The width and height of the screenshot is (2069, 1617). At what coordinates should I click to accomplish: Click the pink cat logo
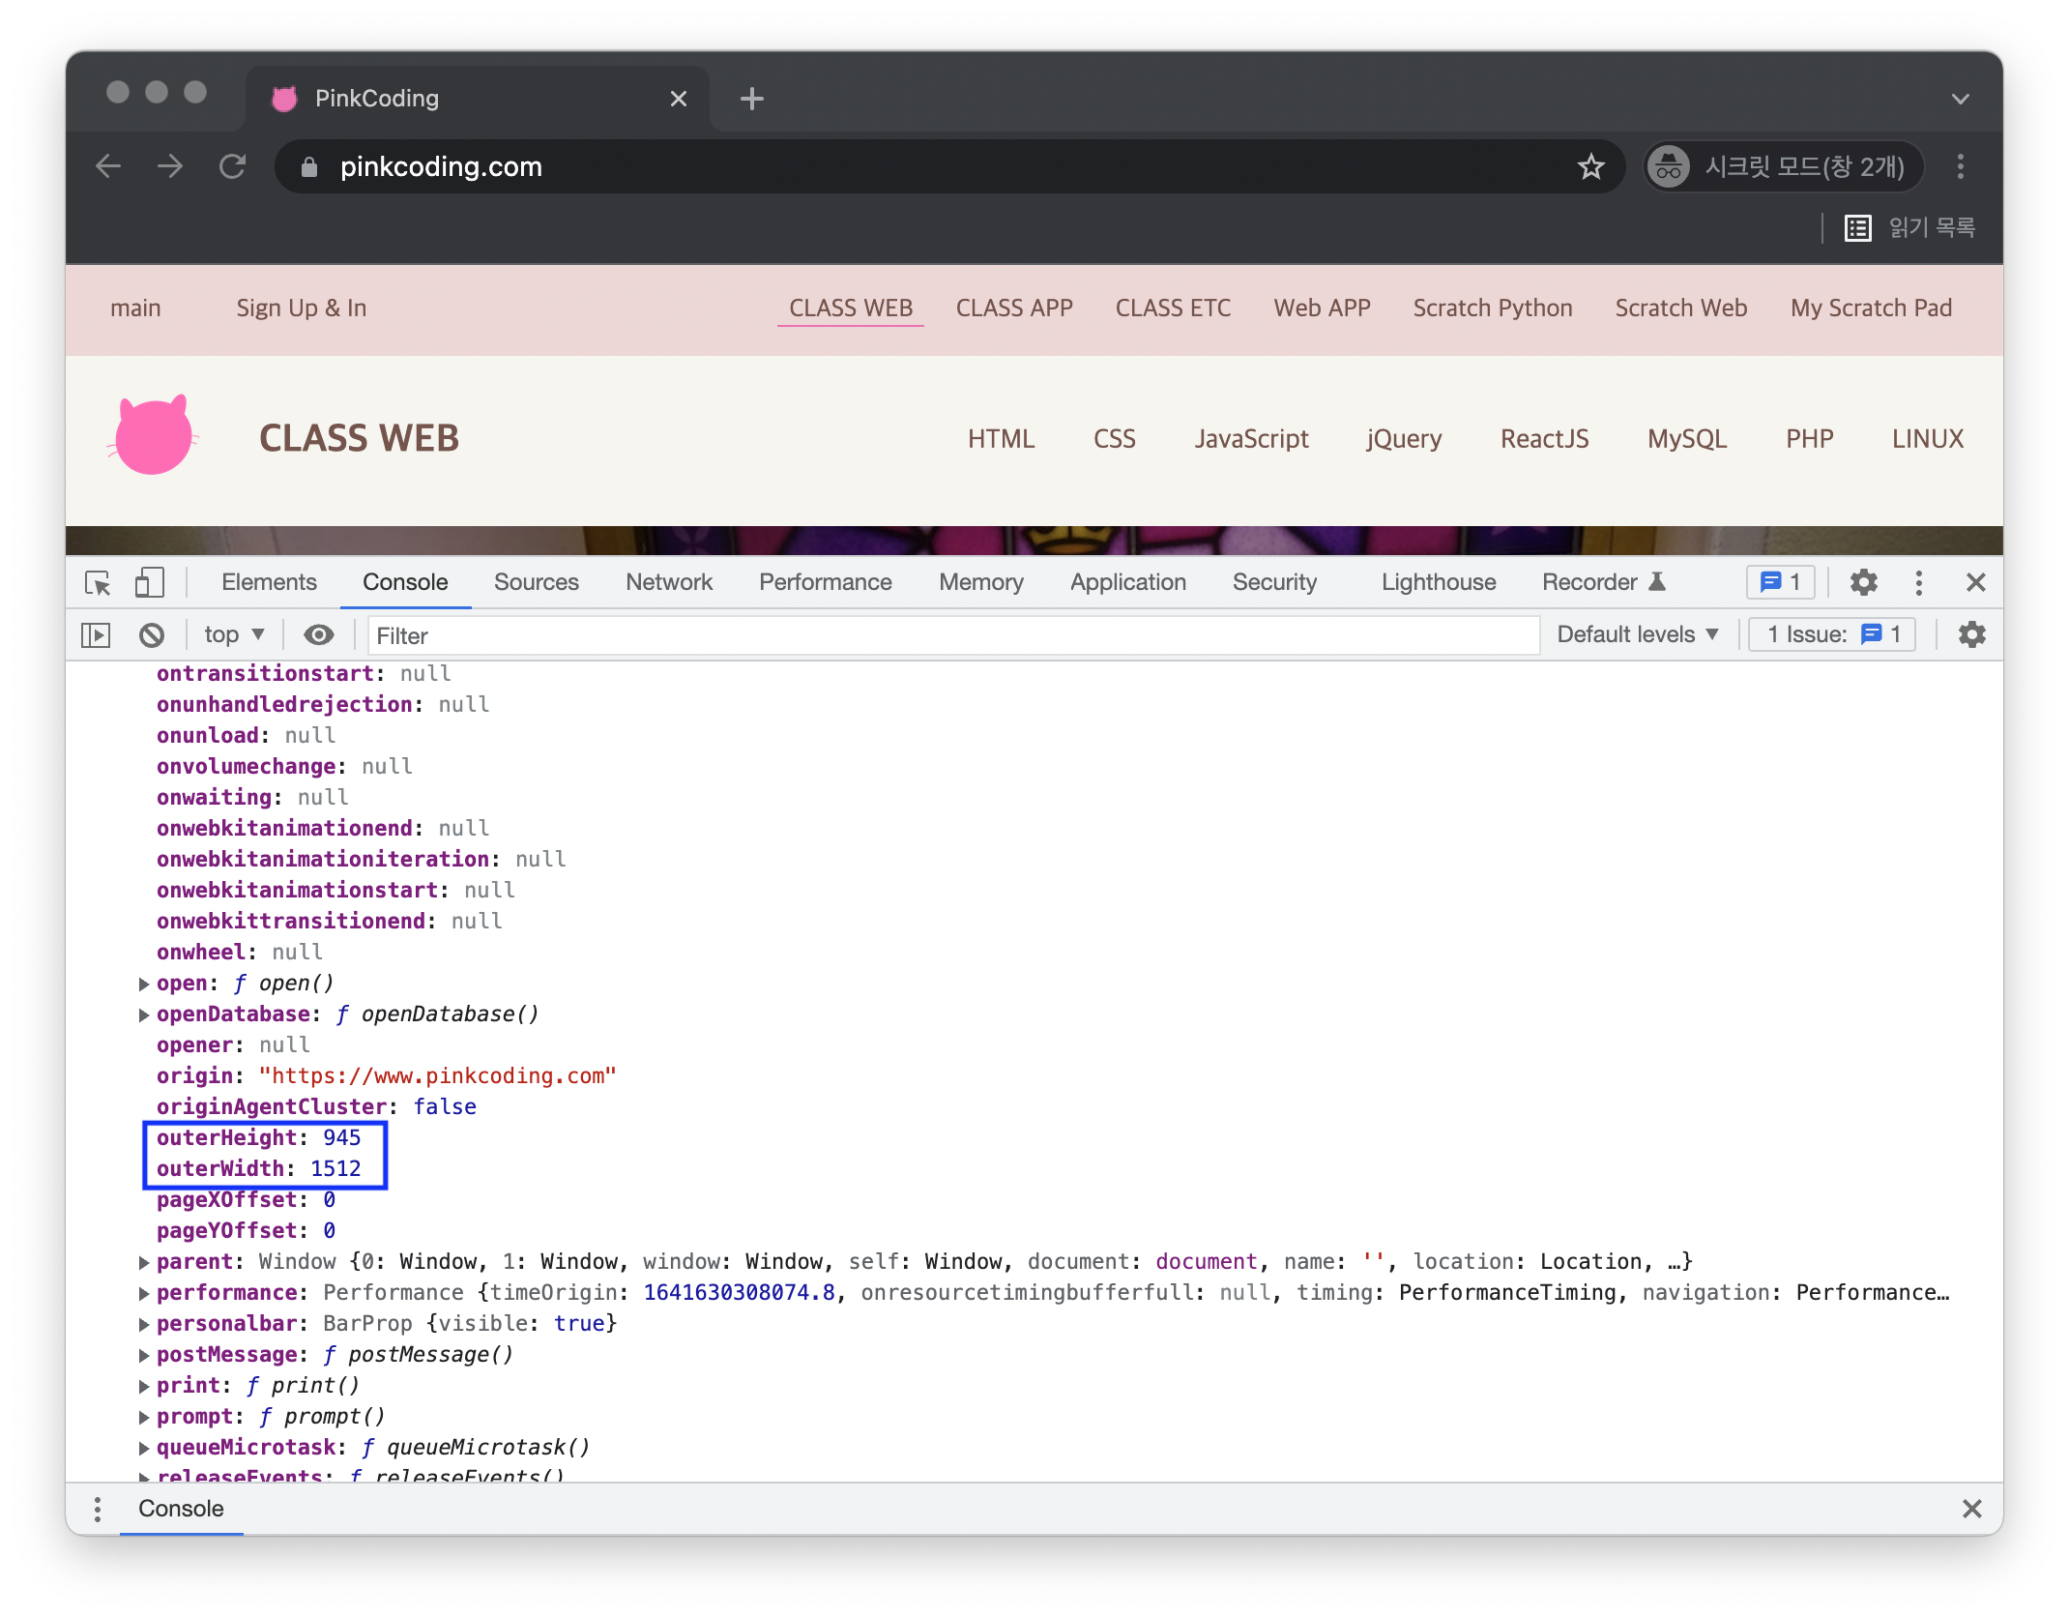(x=153, y=435)
